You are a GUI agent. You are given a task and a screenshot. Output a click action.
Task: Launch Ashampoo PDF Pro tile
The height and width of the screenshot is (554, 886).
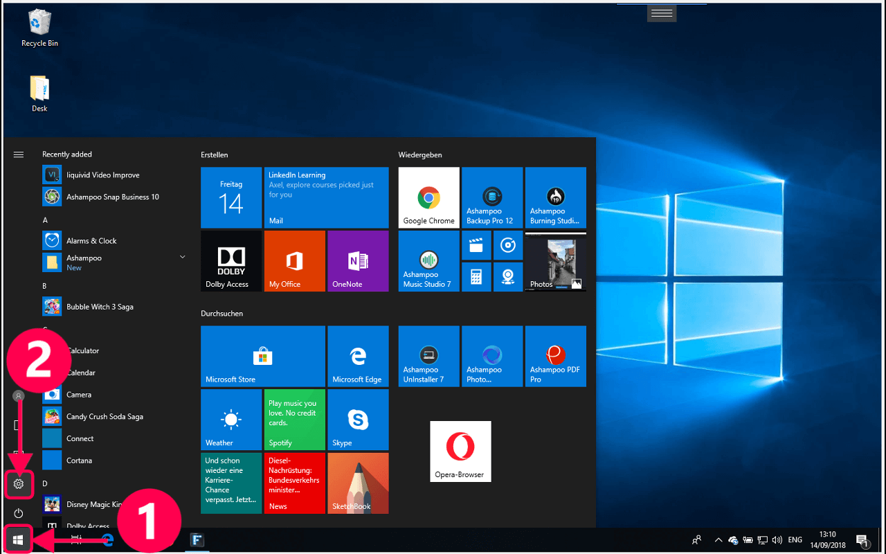pos(556,356)
